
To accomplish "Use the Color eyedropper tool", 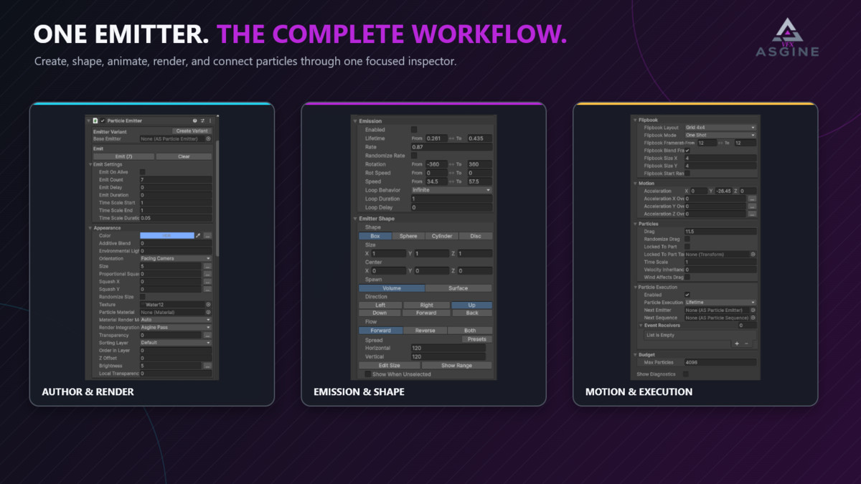I will 198,235.
